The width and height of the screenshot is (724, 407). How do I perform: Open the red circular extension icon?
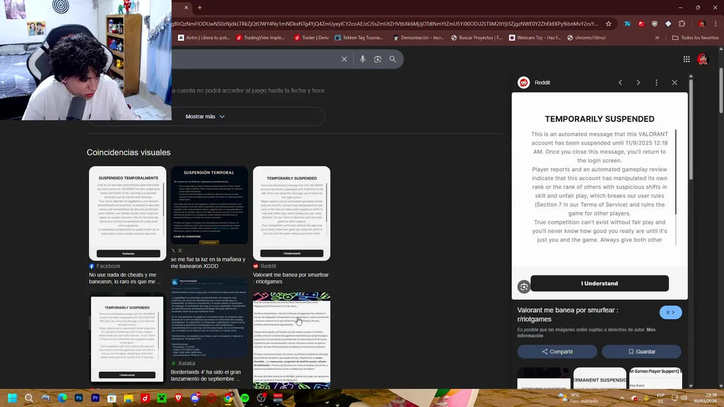[641, 24]
